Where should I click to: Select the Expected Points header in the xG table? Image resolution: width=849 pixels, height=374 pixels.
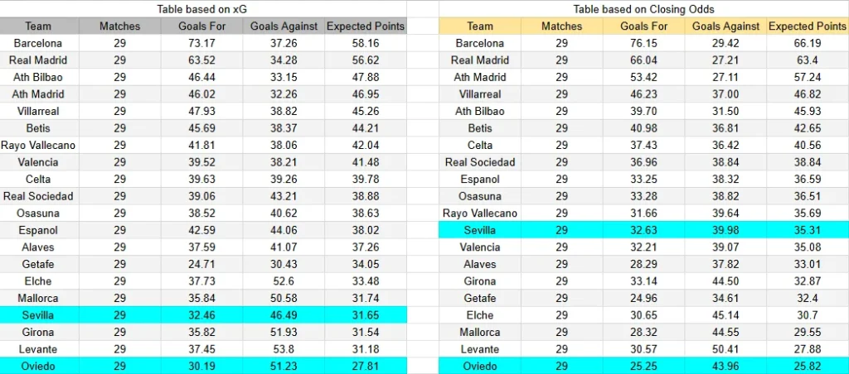pos(366,26)
